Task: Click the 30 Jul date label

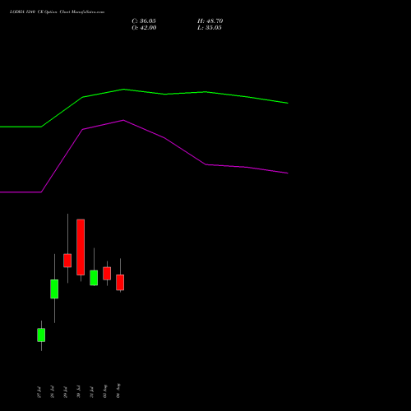Action: (79, 392)
